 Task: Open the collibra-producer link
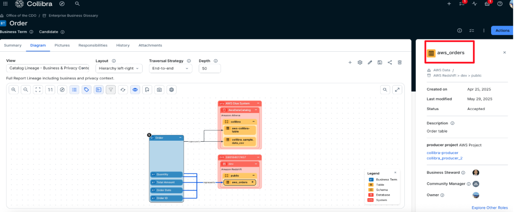[442, 153]
